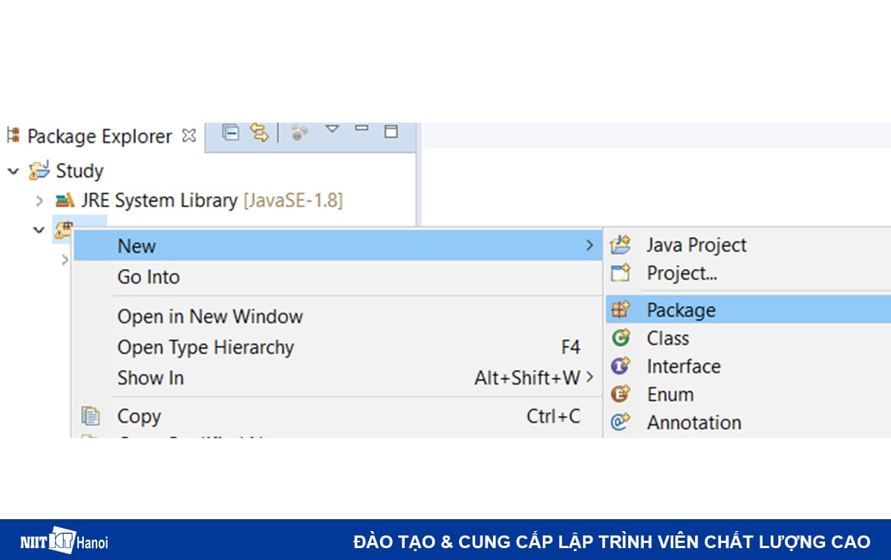Image resolution: width=891 pixels, height=560 pixels.
Task: Collapse the src folder tree arrow
Action: tap(39, 230)
